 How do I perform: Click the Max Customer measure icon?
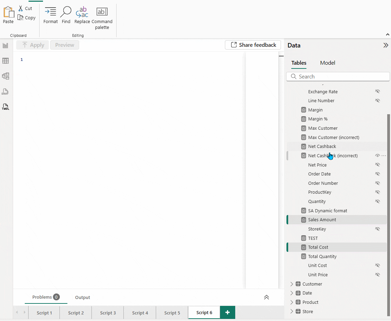[x=303, y=128]
